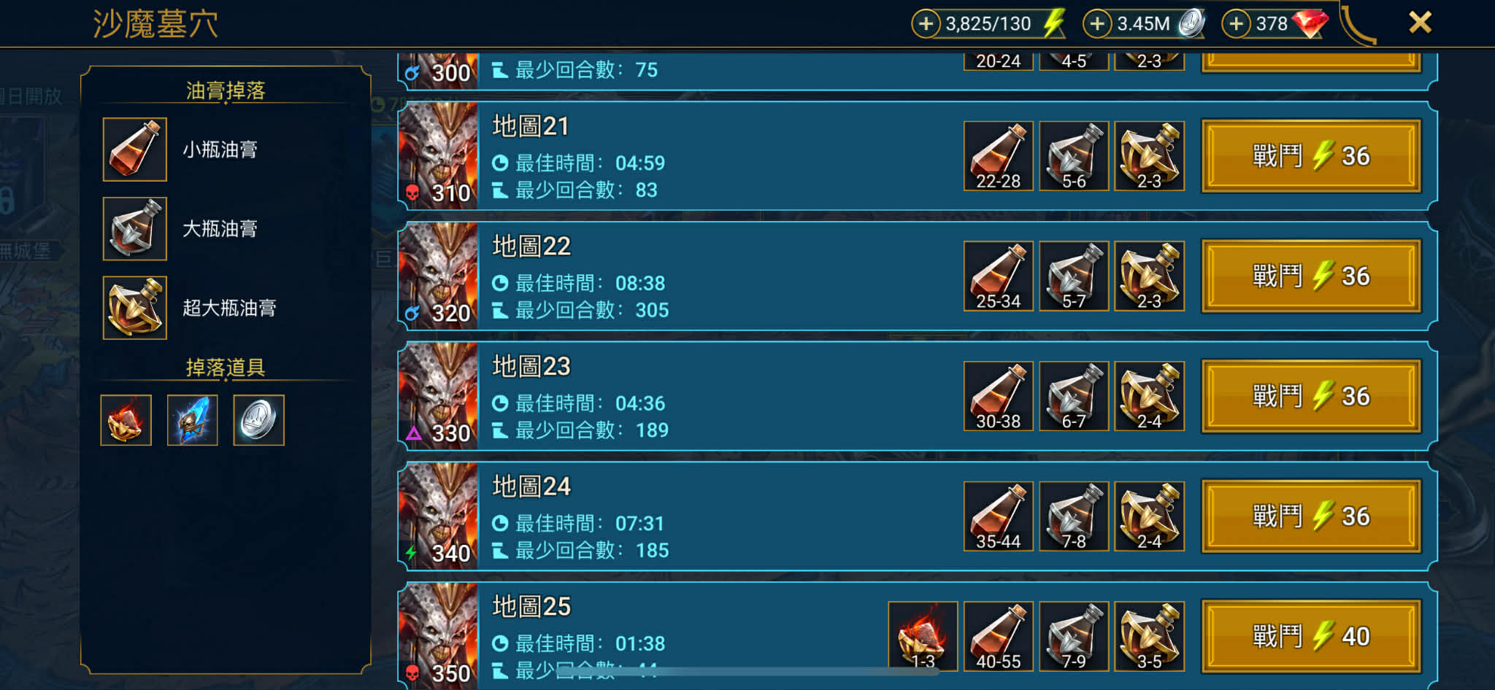View 地圖25 fiery artifact reward 1-3
This screenshot has height=690, width=1495.
923,636
